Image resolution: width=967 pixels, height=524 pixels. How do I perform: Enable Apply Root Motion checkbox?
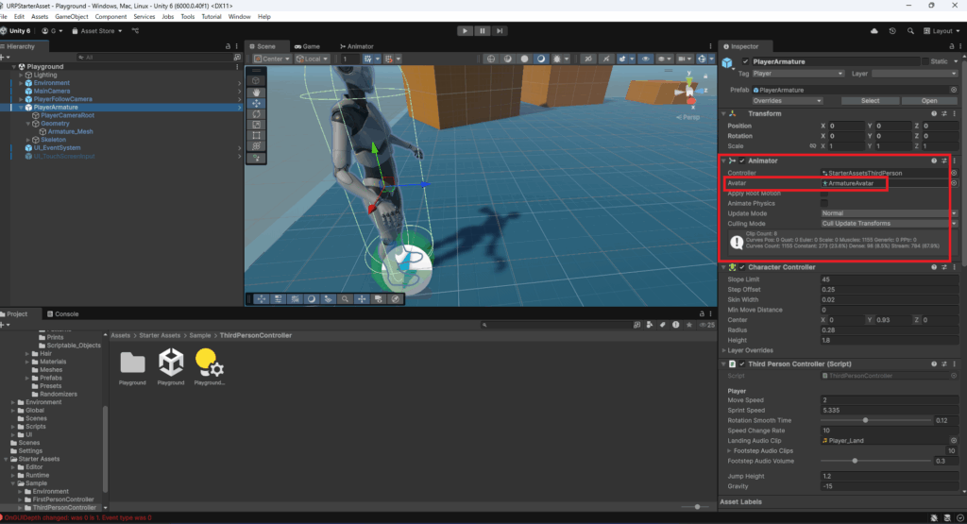pyautogui.click(x=823, y=194)
